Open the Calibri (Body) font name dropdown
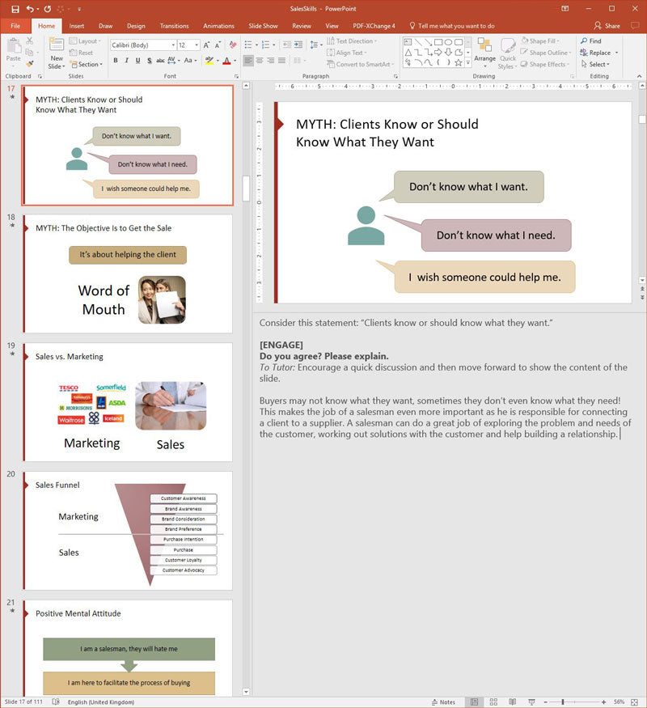Viewport: 647px width, 708px height. 173,45
